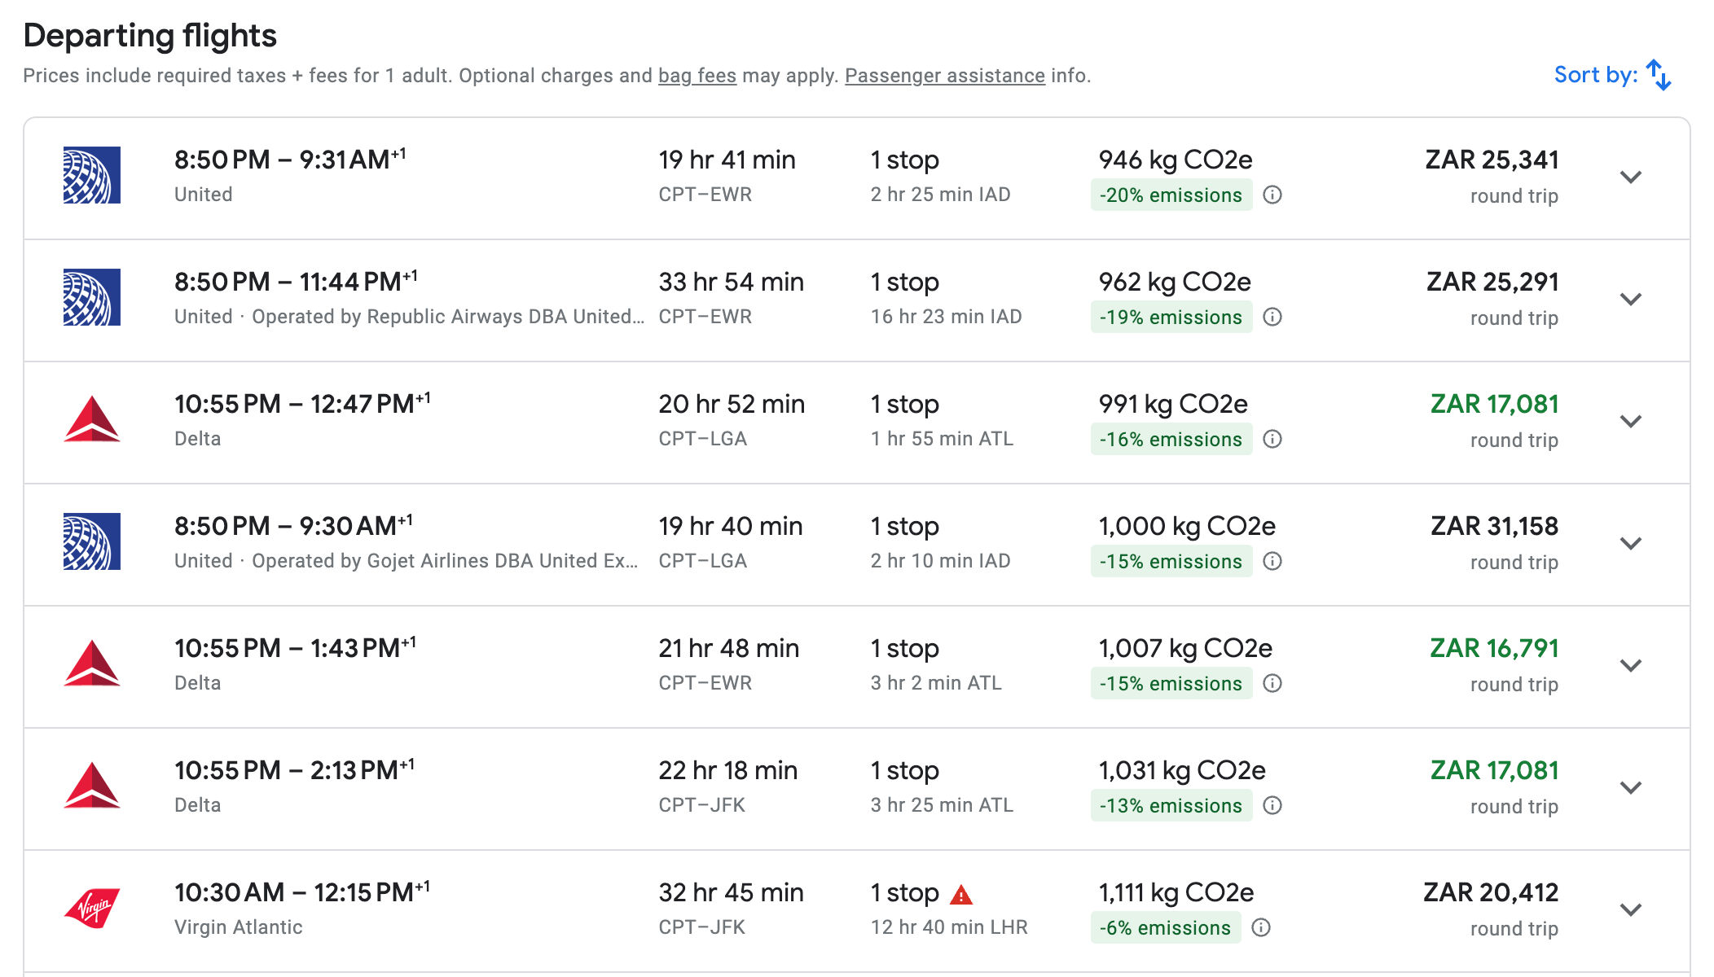1714x977 pixels.
Task: Click the warning icon on the Virgin Atlantic flight
Action: (963, 892)
